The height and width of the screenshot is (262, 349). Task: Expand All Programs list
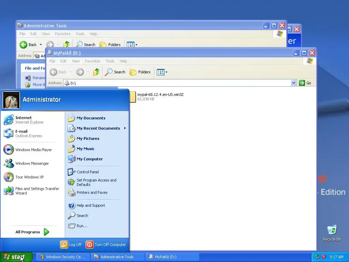pyautogui.click(x=32, y=232)
